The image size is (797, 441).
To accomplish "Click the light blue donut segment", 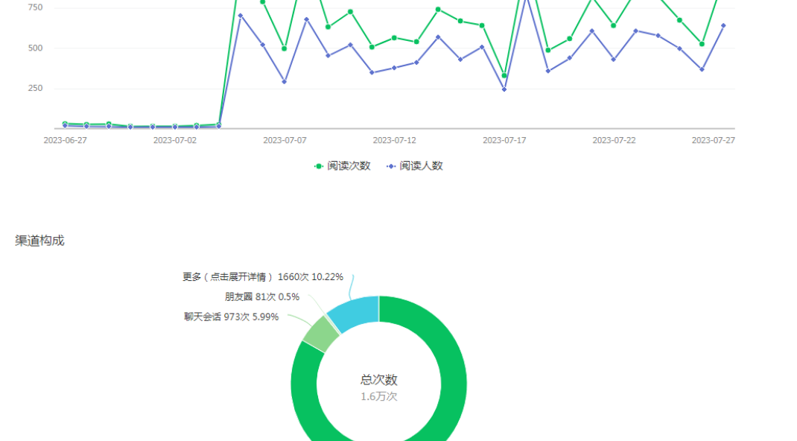I will pyautogui.click(x=356, y=312).
